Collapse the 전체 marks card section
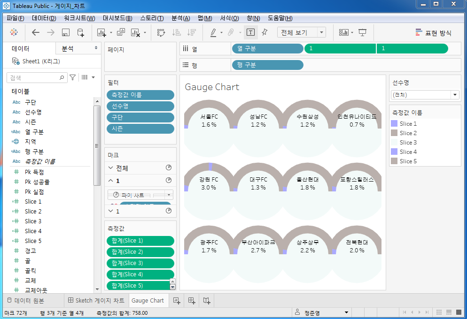This screenshot has width=467, height=319. tap(110, 168)
